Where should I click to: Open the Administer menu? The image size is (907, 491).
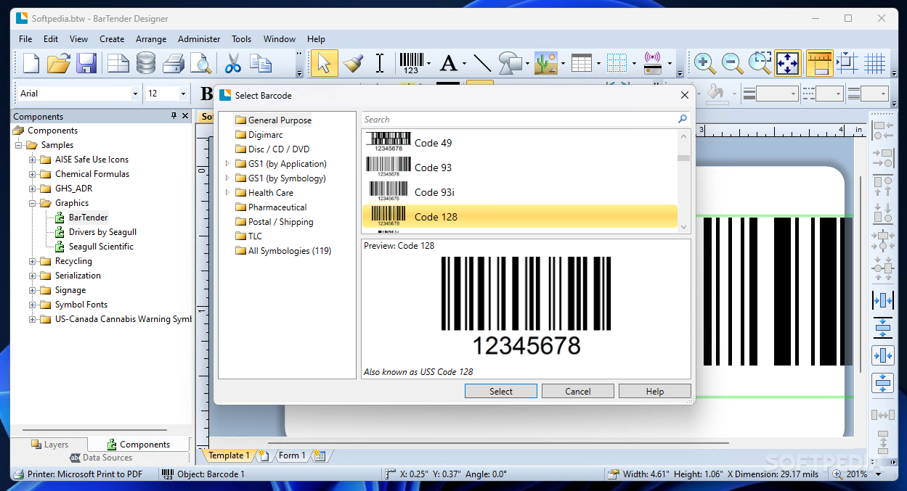199,39
